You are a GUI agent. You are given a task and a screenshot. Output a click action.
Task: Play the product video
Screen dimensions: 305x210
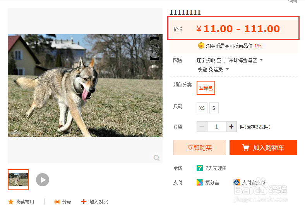[43, 180]
